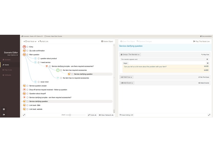
Task: Click the 'I need service' link icon
Action: (35, 62)
